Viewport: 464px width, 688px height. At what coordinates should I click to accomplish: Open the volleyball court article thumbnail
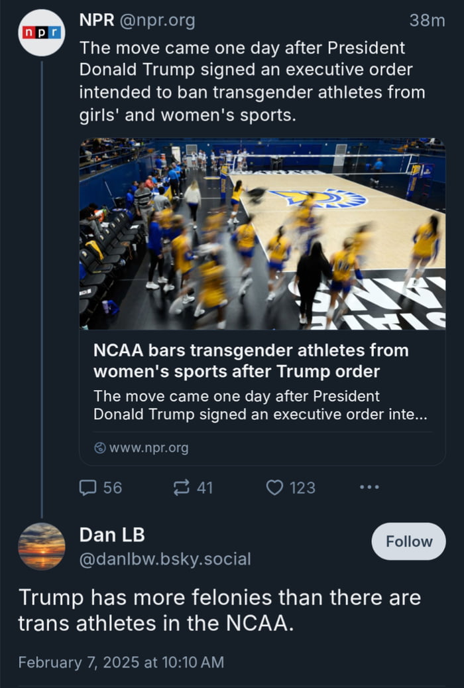point(262,234)
